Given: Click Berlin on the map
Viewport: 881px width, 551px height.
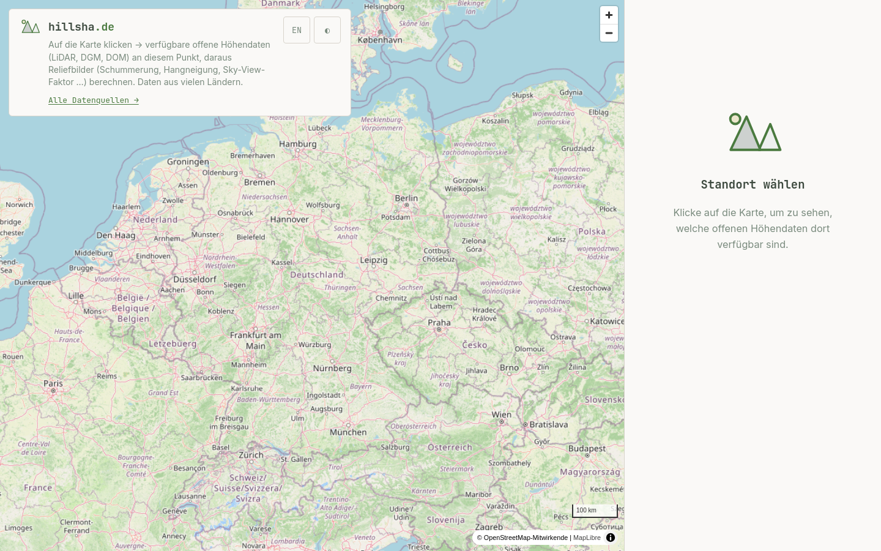Looking at the screenshot, I should click(x=406, y=198).
